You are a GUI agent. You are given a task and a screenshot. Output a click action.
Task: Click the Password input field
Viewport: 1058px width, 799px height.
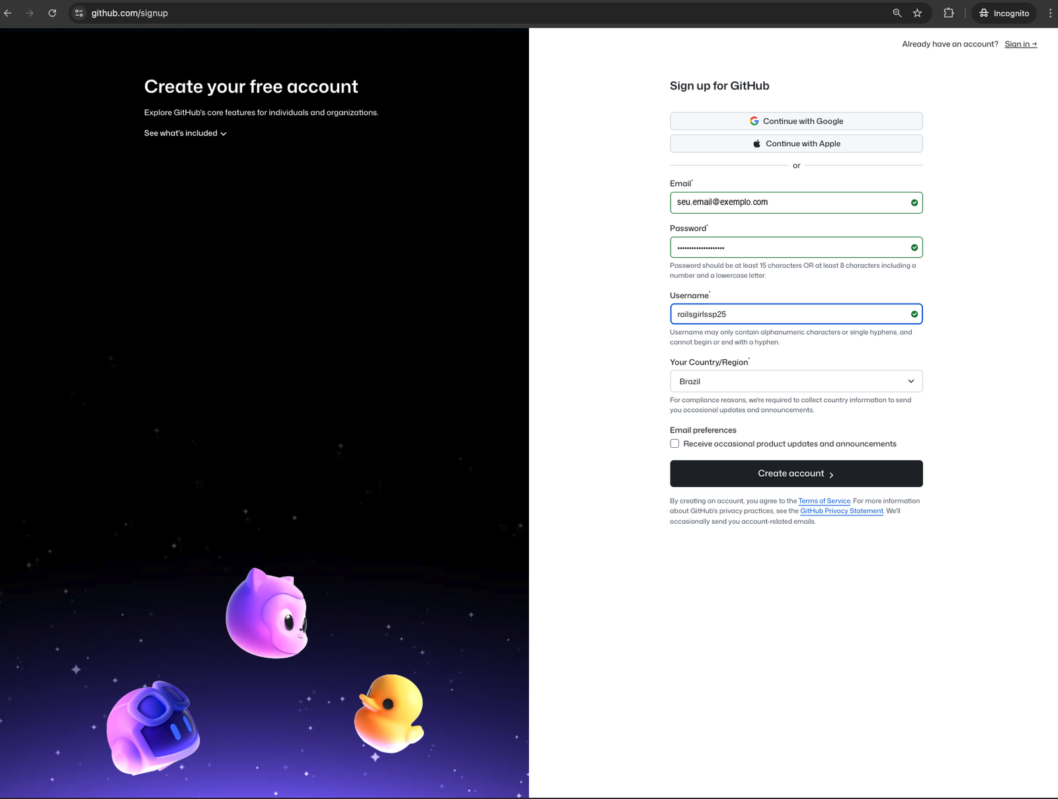796,247
